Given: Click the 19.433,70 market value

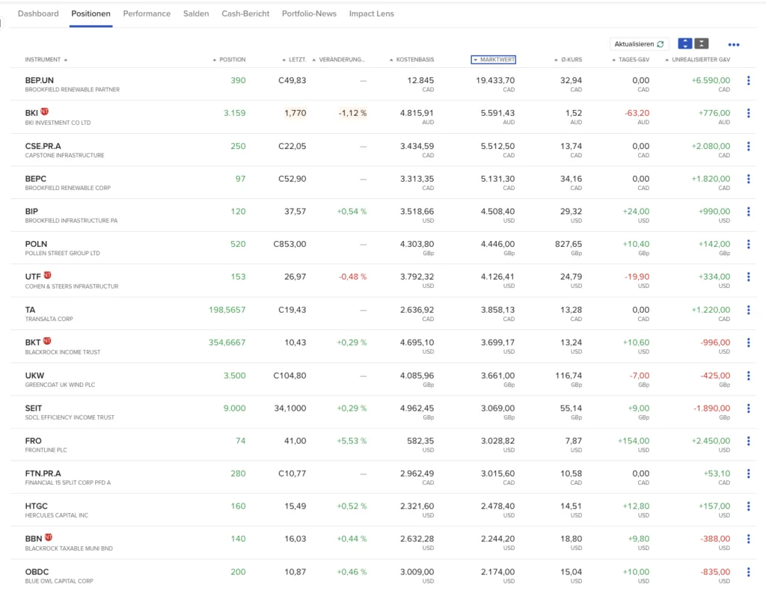Looking at the screenshot, I should [495, 80].
